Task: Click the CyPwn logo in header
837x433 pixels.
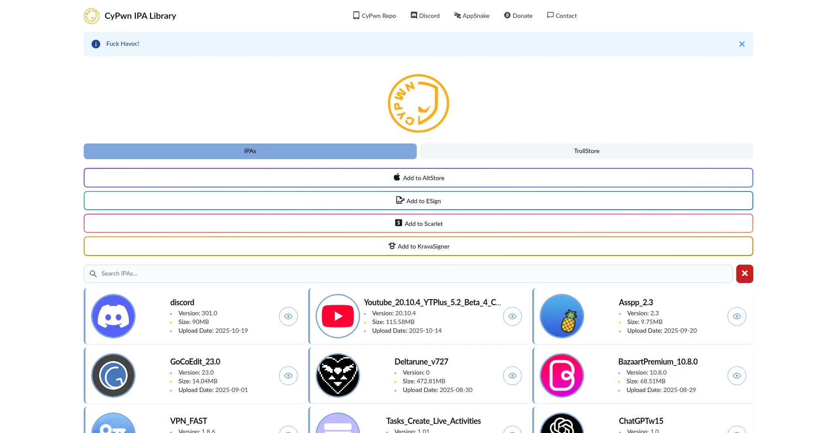Action: point(92,16)
